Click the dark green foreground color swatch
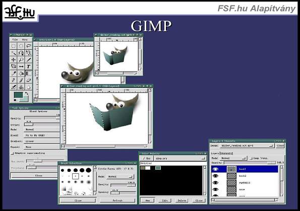 click(18, 95)
